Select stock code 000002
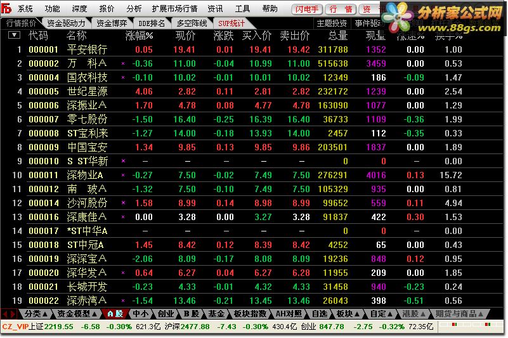Image resolution: width=508 pixels, height=338 pixels. point(44,63)
